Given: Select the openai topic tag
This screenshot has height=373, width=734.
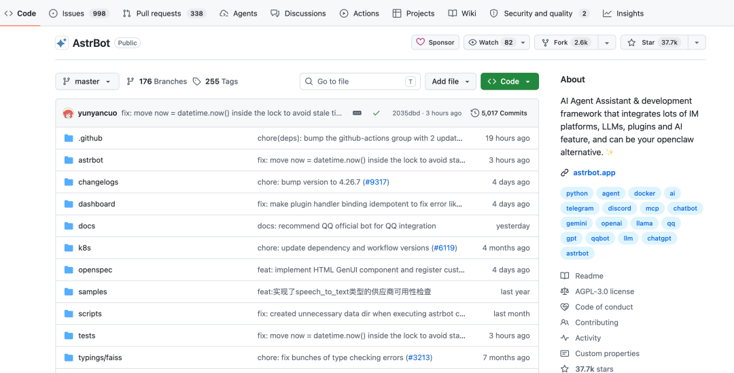Looking at the screenshot, I should 612,224.
